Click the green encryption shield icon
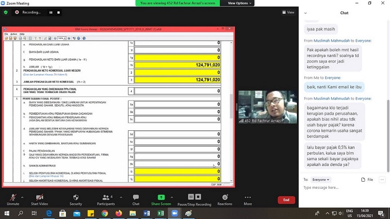This screenshot has width=390, height=219. 6,12
